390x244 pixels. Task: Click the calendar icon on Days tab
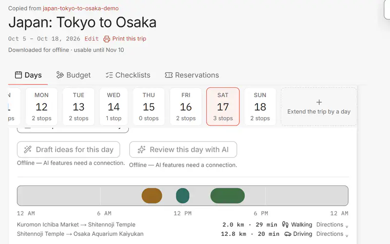(x=19, y=75)
